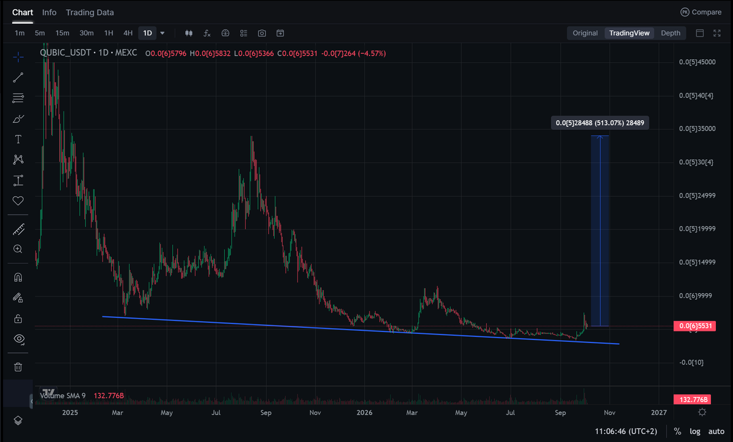733x442 pixels.
Task: Open candlestick chart style selector
Action: [x=189, y=33]
